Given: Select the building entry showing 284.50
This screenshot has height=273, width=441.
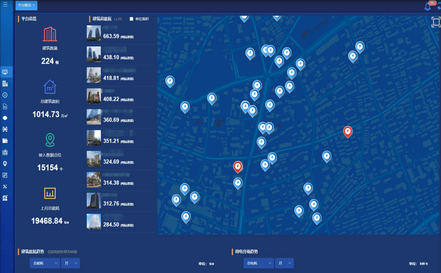Looking at the screenshot, I should tap(121, 222).
